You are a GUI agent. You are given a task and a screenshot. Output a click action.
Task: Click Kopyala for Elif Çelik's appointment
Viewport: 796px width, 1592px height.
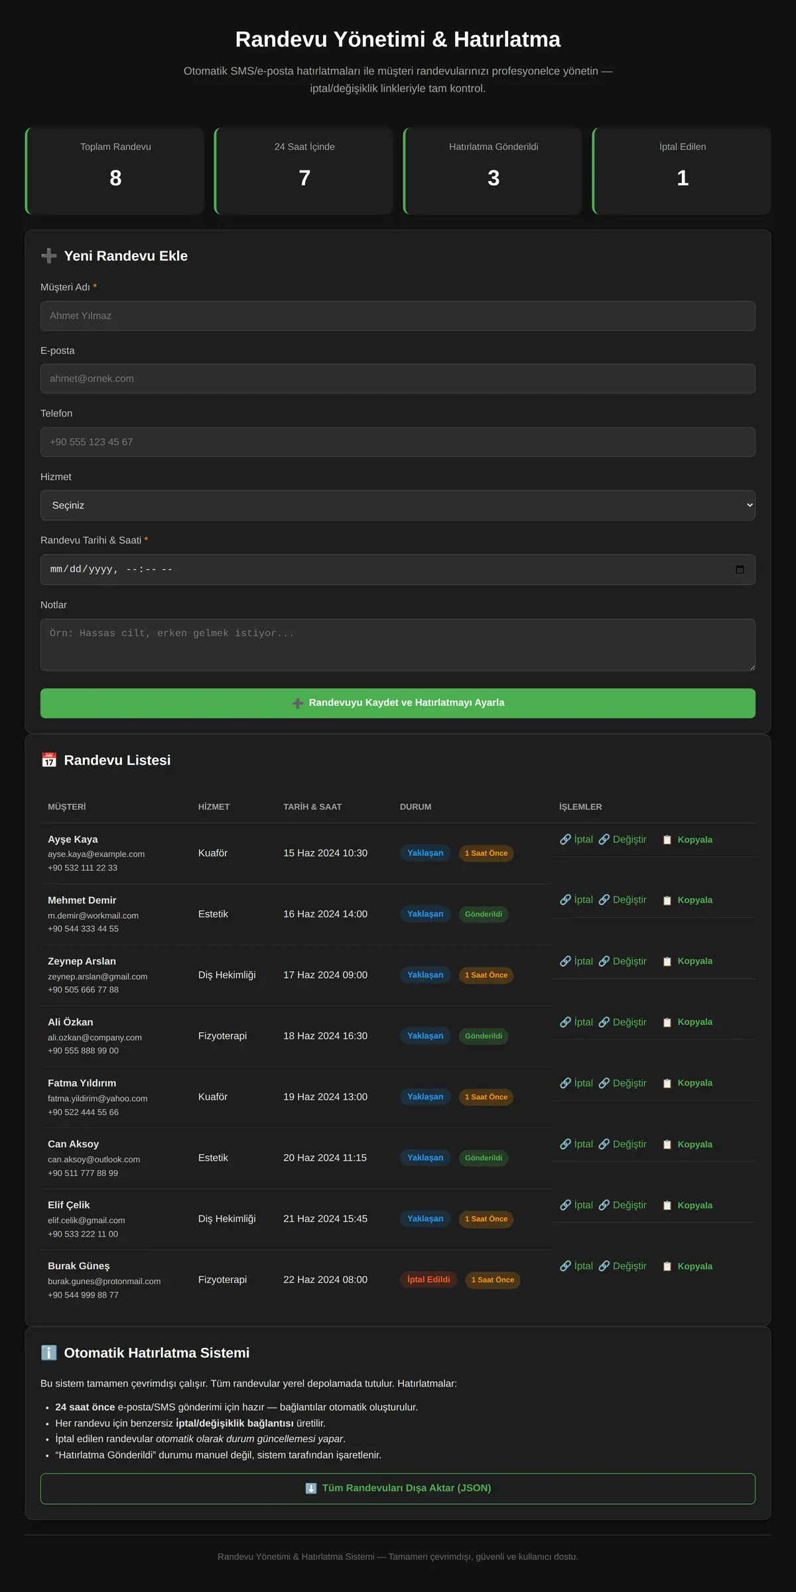[687, 1205]
